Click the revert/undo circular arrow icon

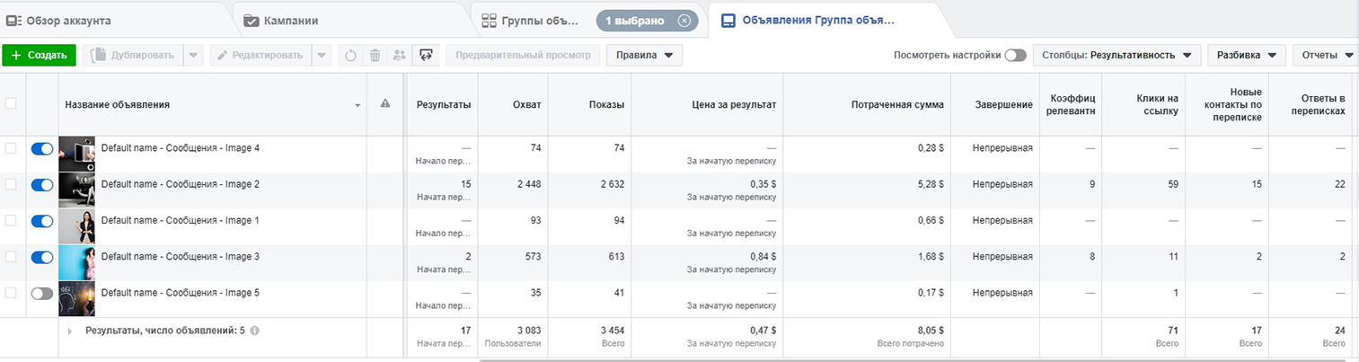click(350, 56)
